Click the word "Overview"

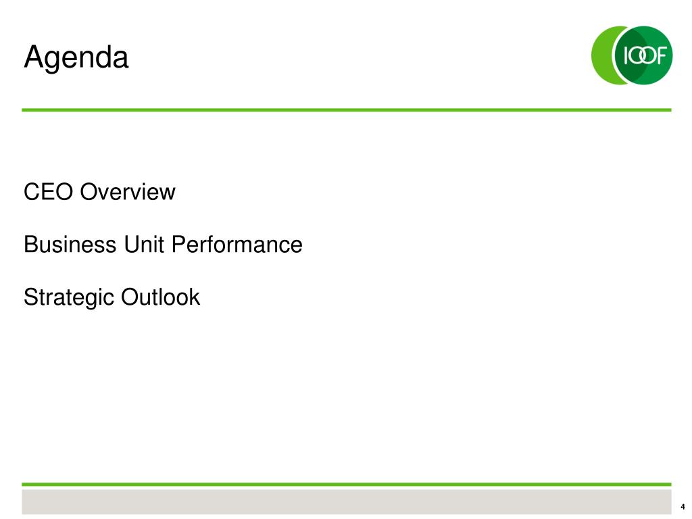pos(128,192)
